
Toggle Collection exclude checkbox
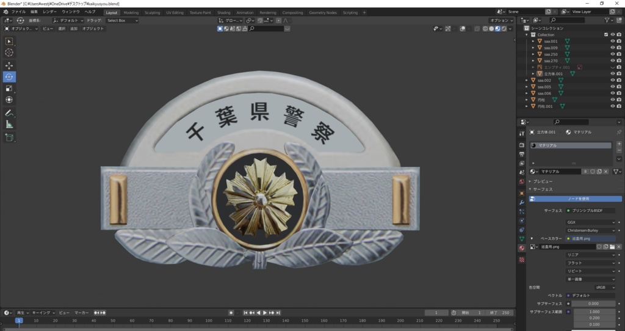pos(606,35)
